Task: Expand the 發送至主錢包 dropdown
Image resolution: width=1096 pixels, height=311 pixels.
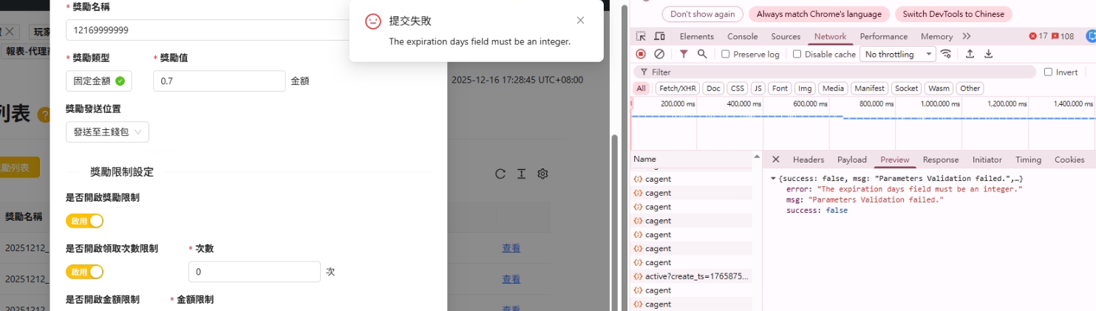Action: [107, 132]
